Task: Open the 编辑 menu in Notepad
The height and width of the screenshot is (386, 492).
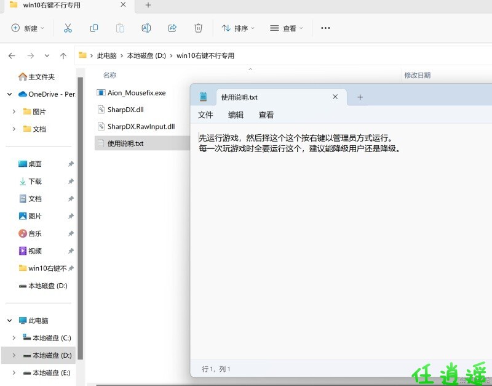Action: pyautogui.click(x=236, y=115)
